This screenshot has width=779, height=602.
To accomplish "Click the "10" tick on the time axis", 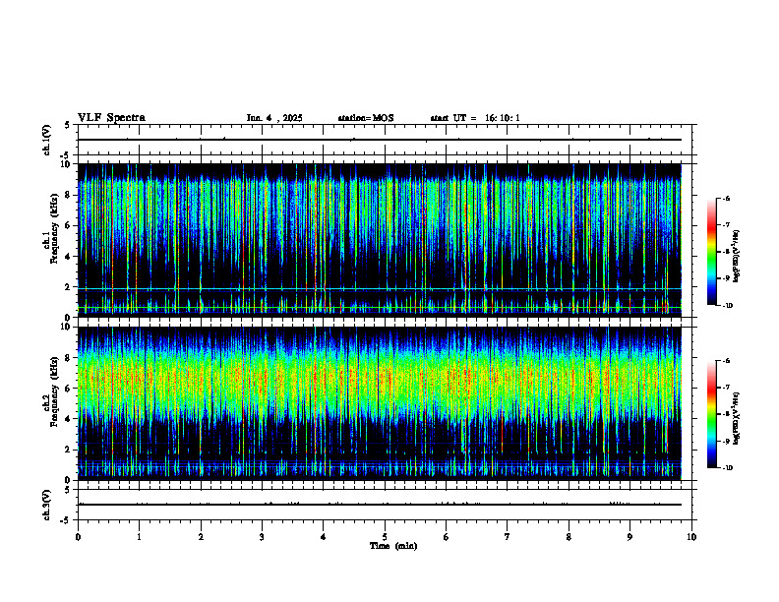I will click(x=691, y=537).
